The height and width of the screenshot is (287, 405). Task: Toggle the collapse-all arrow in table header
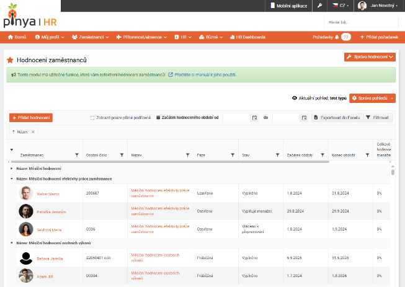pos(12,149)
